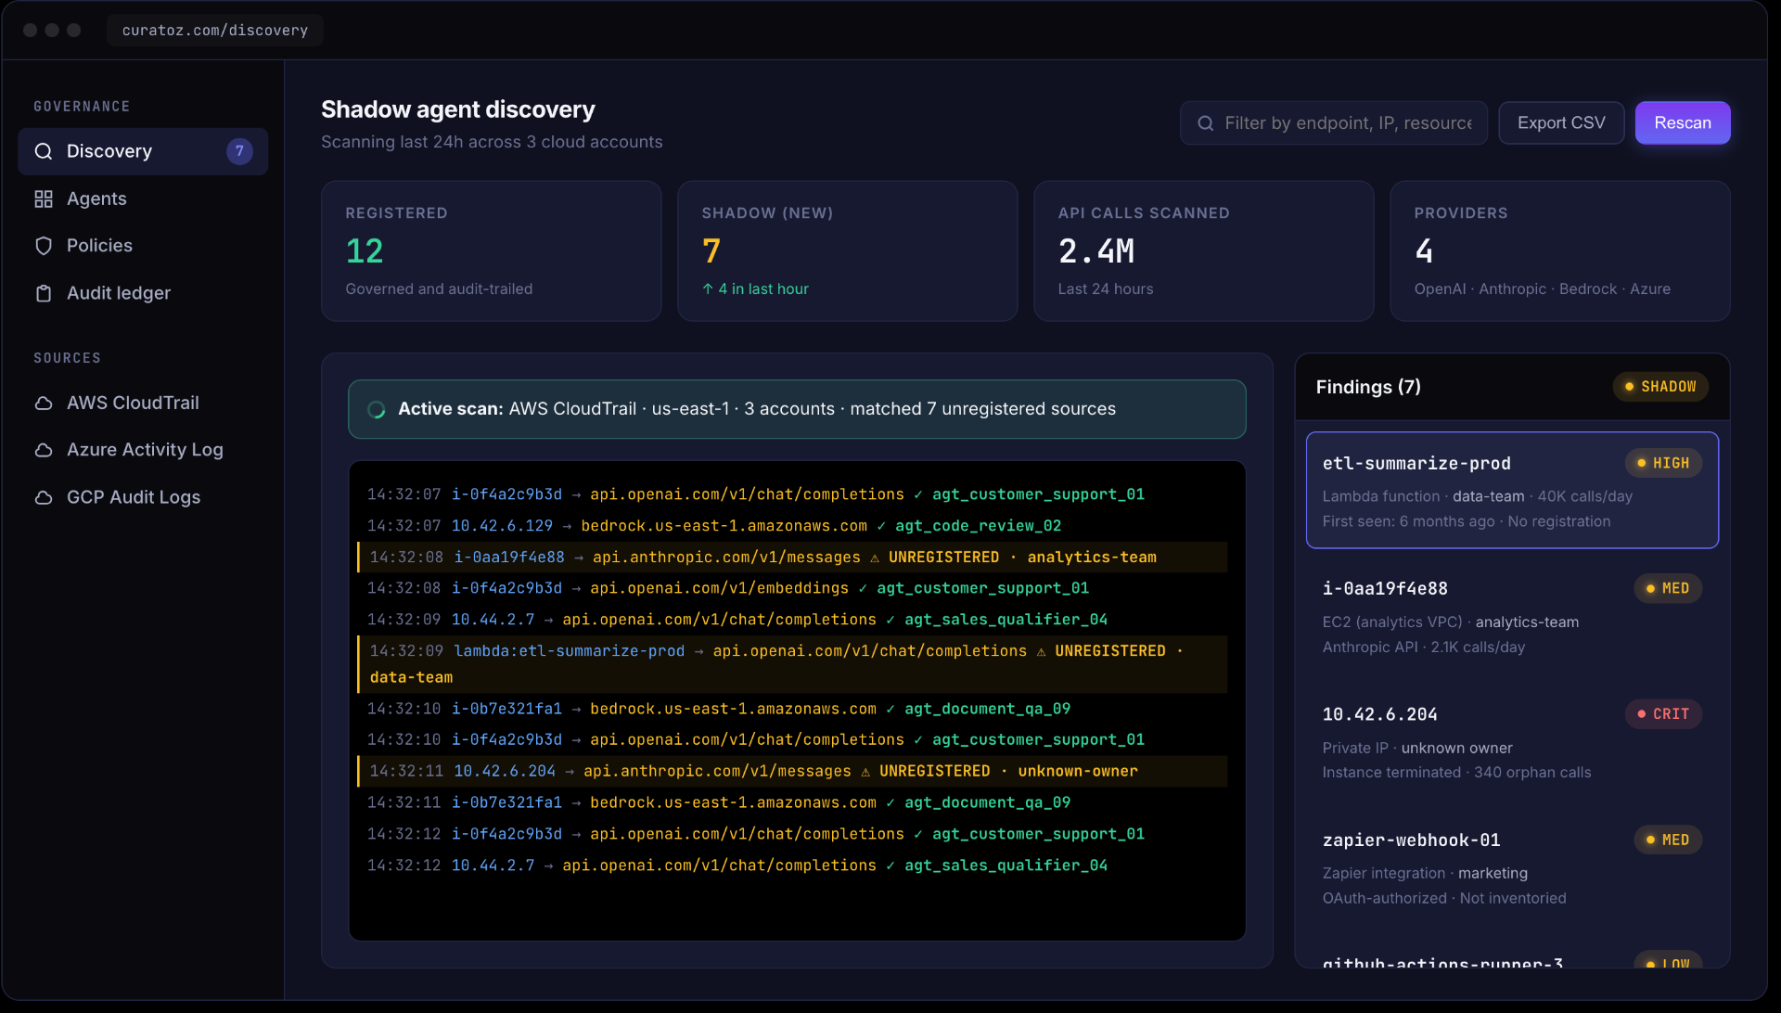Click the Rescan button
This screenshot has height=1013, width=1781.
pos(1683,122)
